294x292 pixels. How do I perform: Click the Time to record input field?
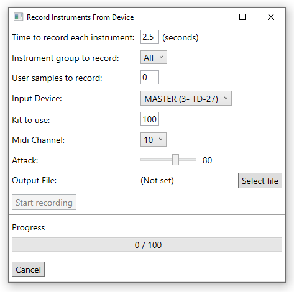click(150, 37)
